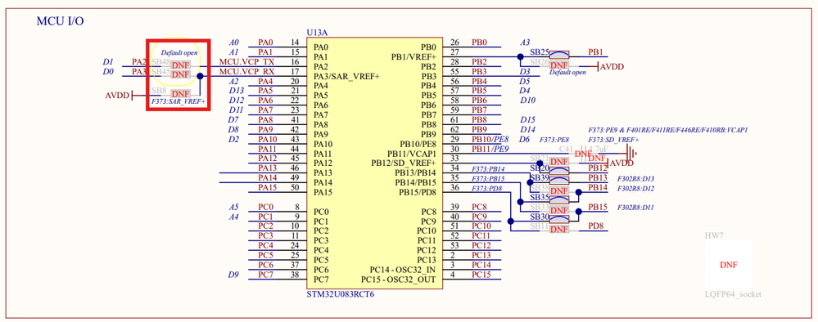The image size is (818, 322).
Task: Select the U13A designator above the chip
Action: (318, 33)
